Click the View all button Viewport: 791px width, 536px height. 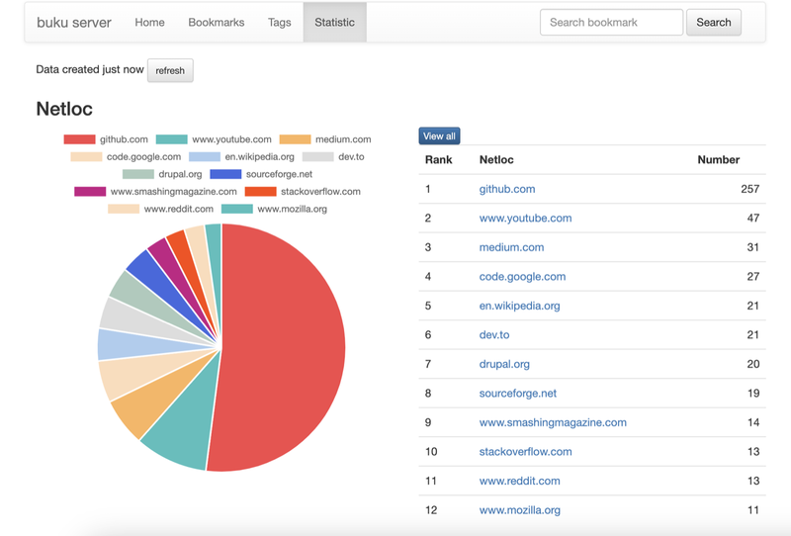(x=439, y=135)
